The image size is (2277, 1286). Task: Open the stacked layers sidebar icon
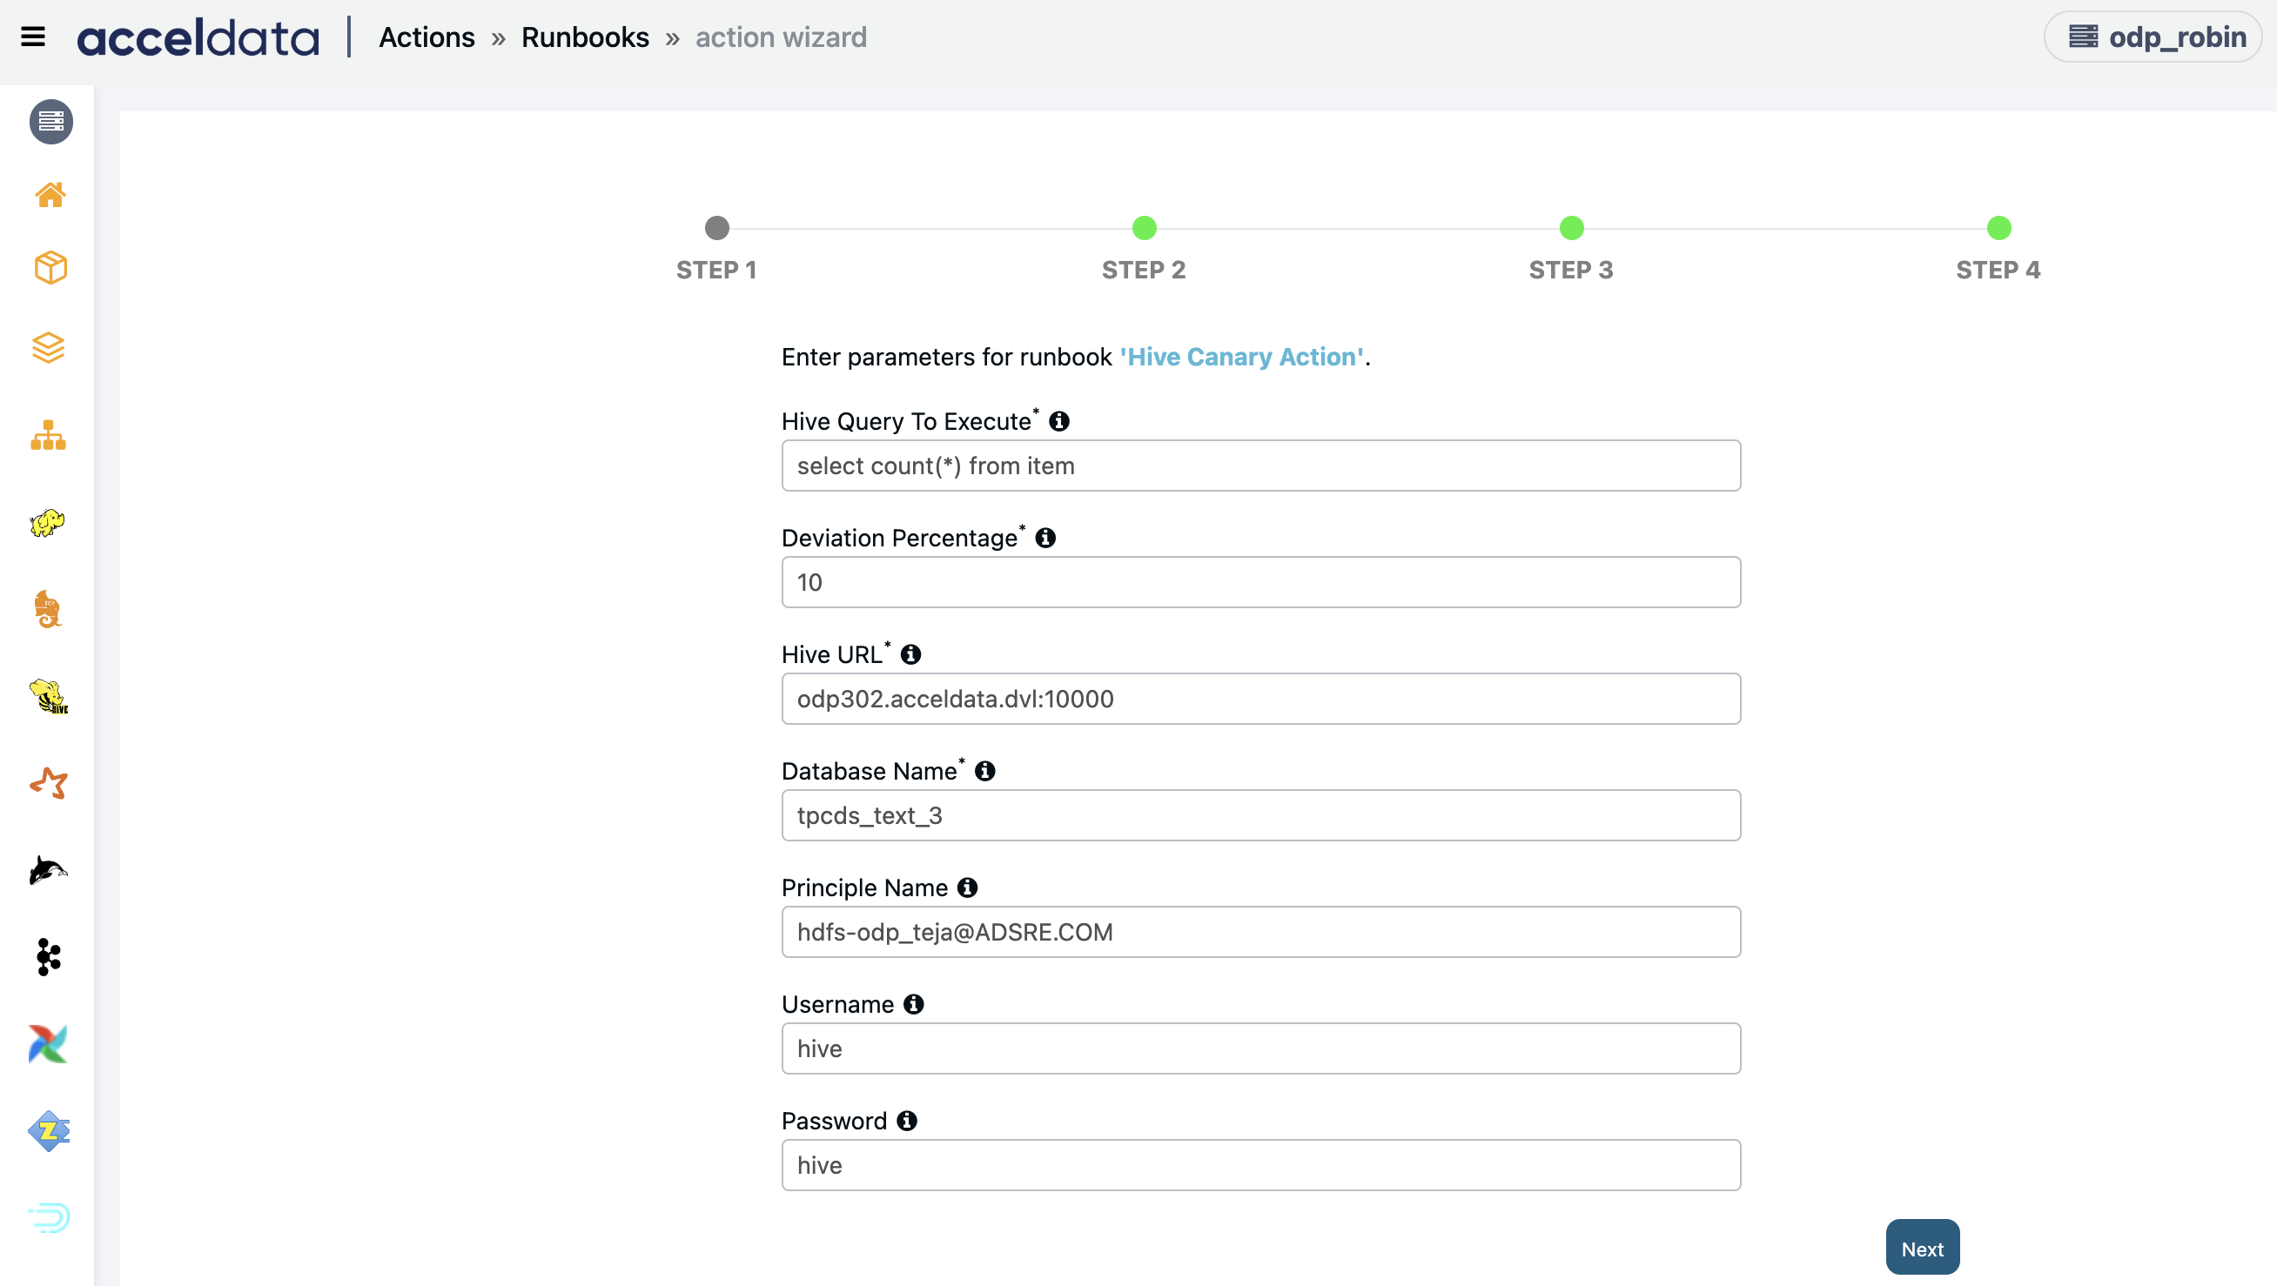point(49,347)
